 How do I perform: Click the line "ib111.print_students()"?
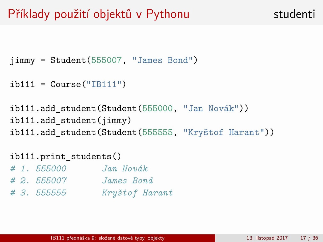[x=65, y=157]
